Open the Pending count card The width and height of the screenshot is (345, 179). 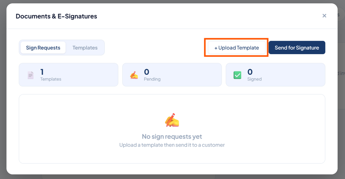point(172,75)
